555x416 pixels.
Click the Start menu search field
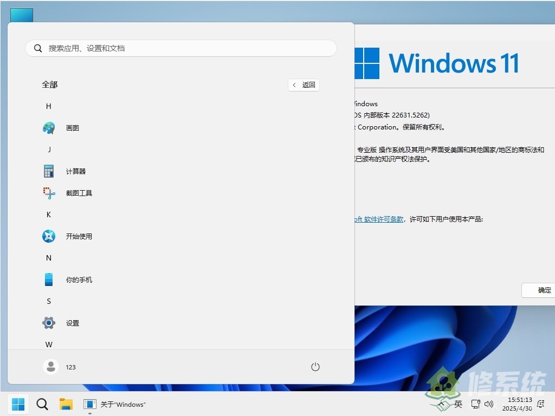(x=181, y=48)
